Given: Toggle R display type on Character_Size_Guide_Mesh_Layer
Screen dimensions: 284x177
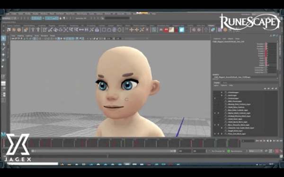Looking at the screenshot, I should [222, 128].
